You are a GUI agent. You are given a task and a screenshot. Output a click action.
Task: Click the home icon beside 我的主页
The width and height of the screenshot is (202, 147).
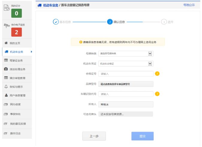tap(6, 43)
